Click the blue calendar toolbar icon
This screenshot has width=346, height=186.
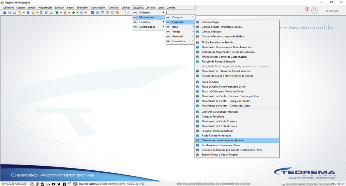93,13
